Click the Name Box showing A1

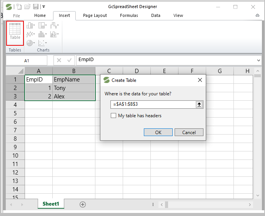tap(27, 60)
